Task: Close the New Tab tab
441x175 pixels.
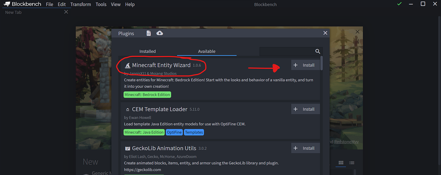Action: point(66,12)
